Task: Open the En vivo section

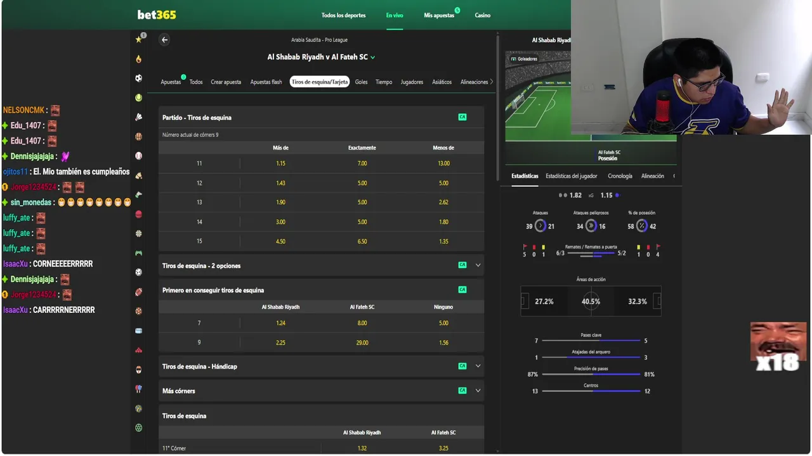Action: click(395, 15)
